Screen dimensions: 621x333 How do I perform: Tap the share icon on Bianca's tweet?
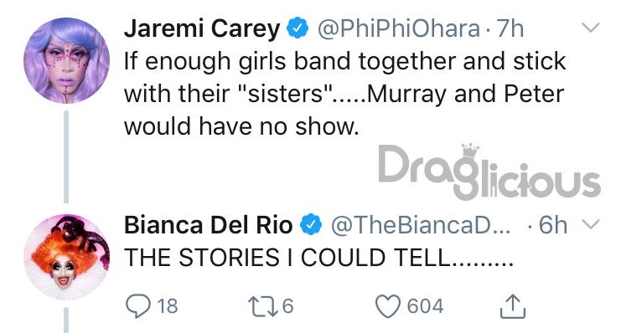(513, 306)
